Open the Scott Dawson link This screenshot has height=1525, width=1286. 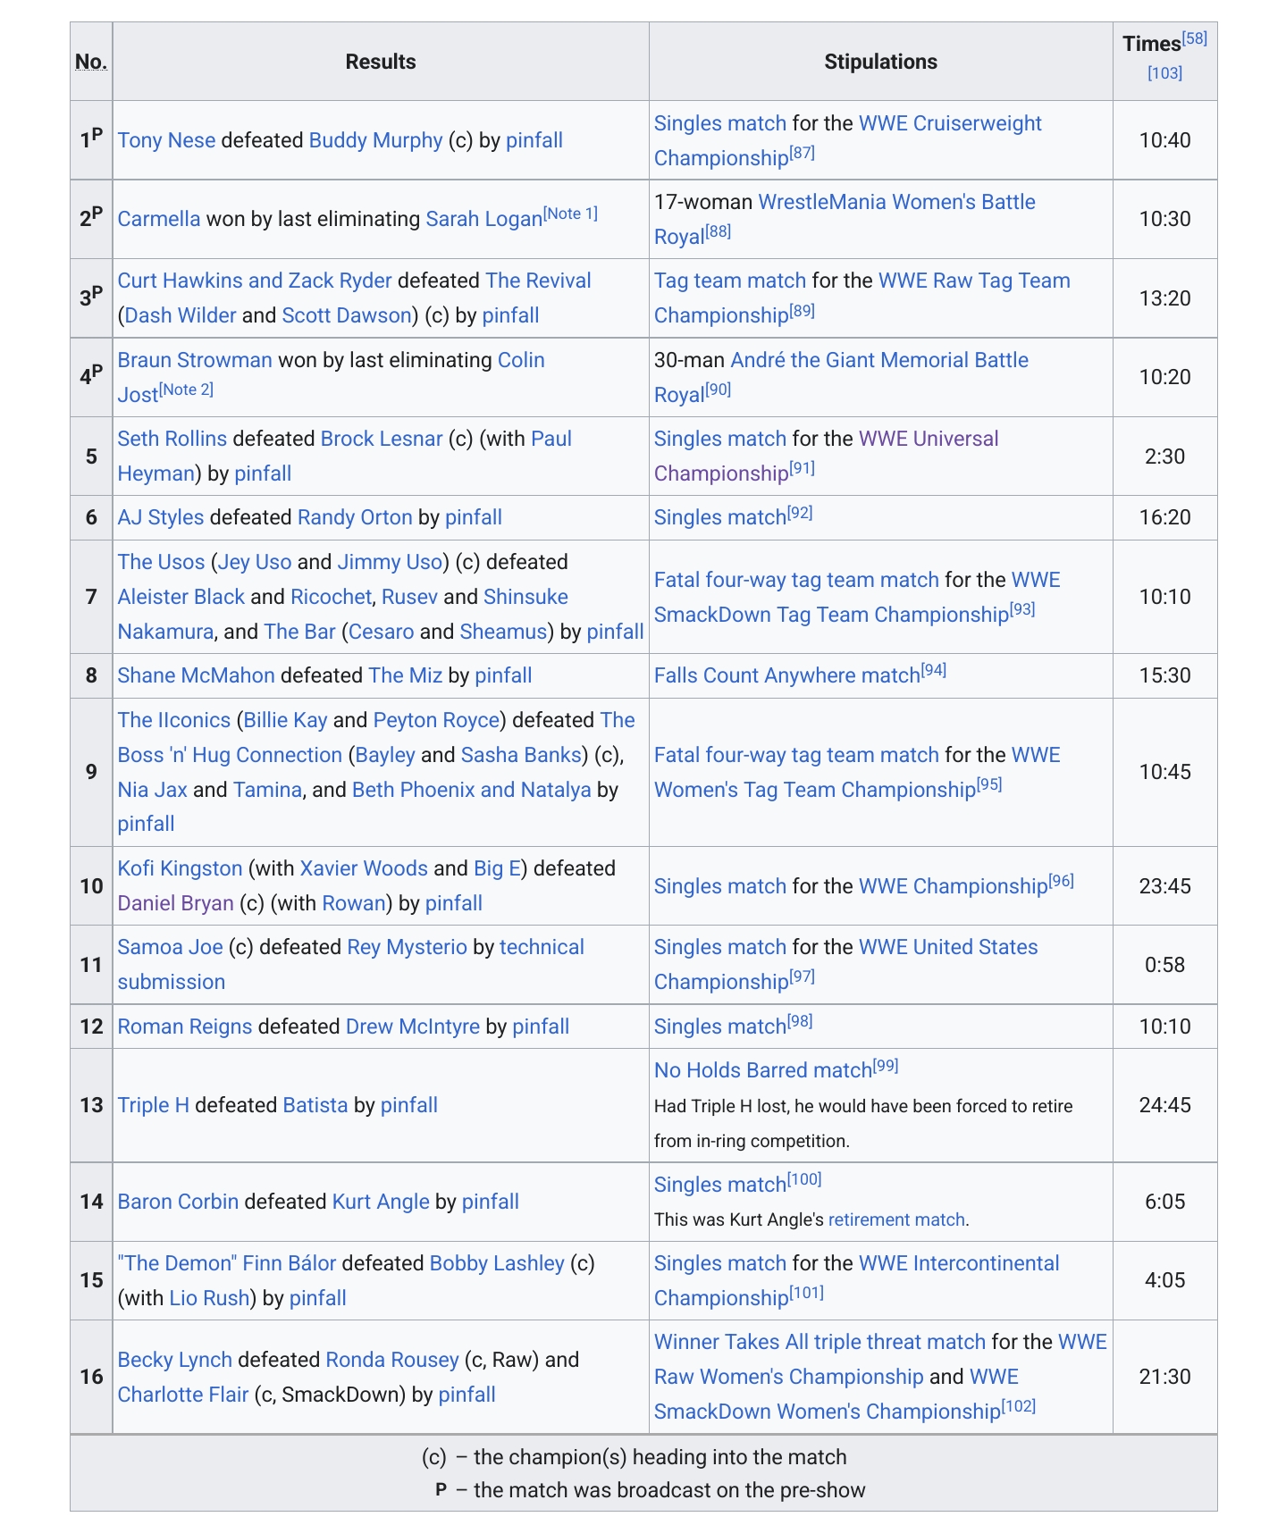346,315
